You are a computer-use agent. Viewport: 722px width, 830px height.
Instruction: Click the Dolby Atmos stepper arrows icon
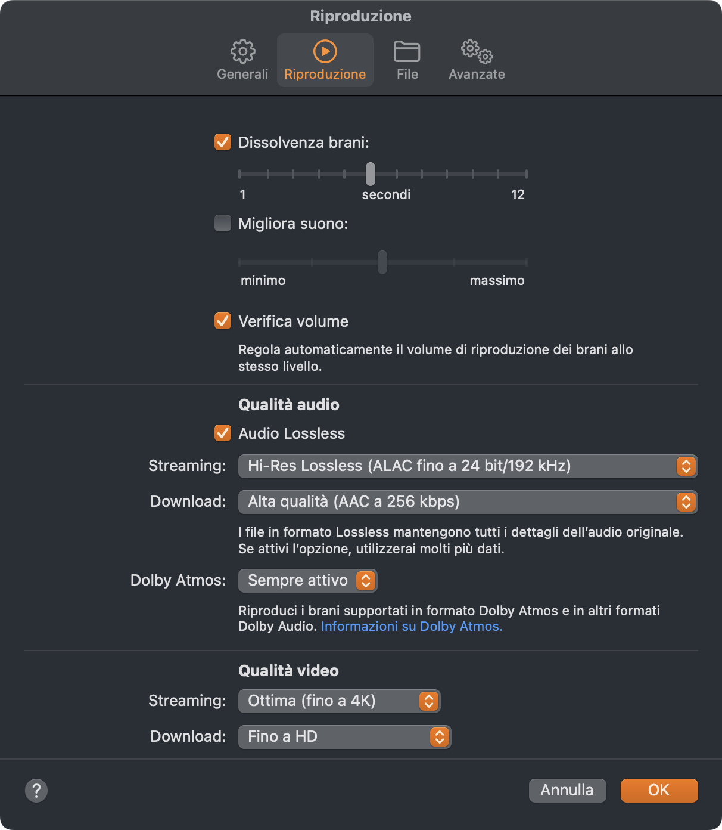[x=366, y=581]
